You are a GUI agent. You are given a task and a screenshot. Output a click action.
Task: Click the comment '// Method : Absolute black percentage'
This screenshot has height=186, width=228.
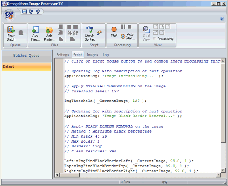[108, 131]
